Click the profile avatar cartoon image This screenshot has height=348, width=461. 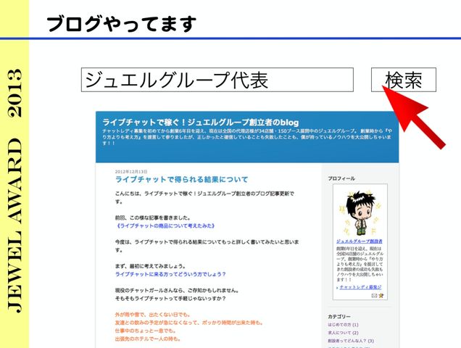[360, 213]
